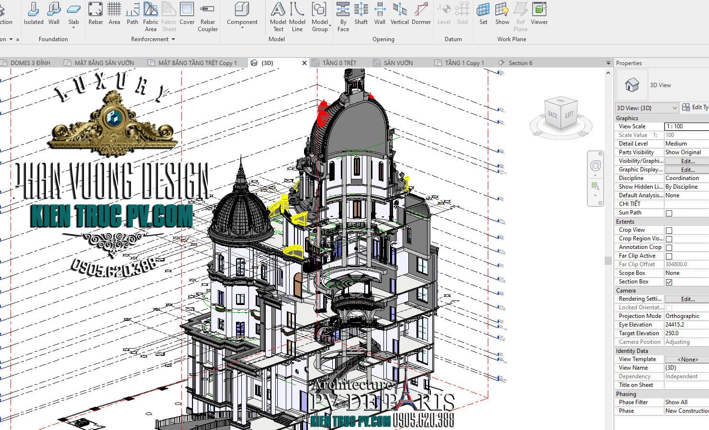Image resolution: width=709 pixels, height=430 pixels.
Task: Open the work plane Viewer
Action: click(x=539, y=14)
